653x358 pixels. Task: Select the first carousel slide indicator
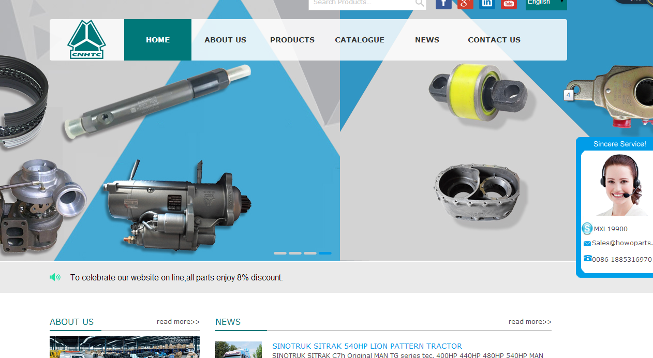point(280,253)
